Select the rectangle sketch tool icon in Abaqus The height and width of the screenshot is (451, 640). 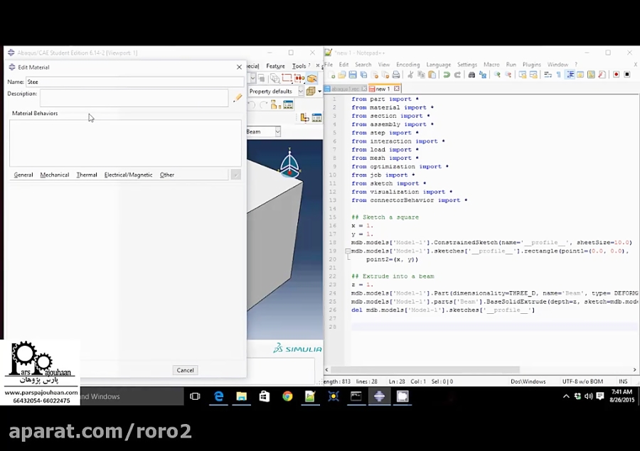(287, 77)
